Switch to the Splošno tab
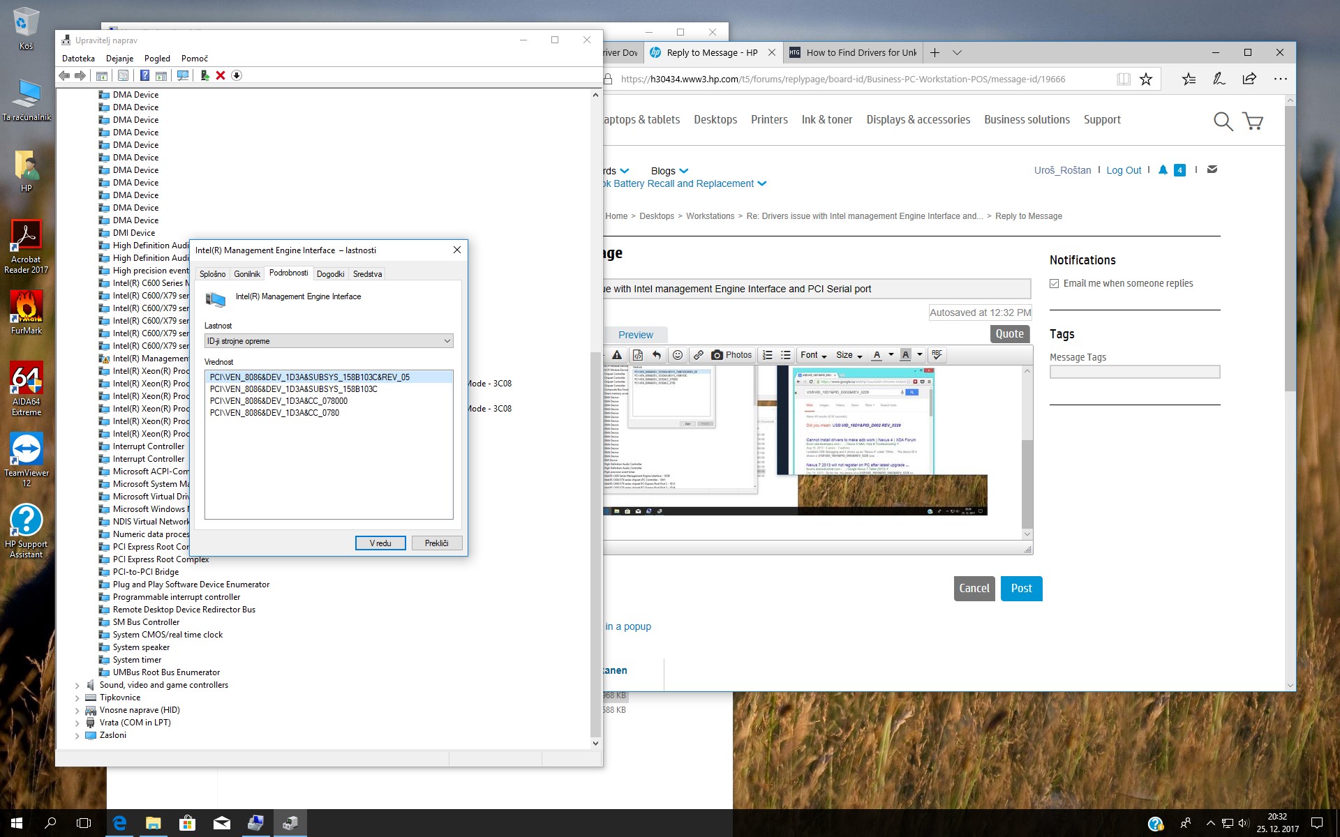This screenshot has height=837, width=1340. [x=212, y=274]
